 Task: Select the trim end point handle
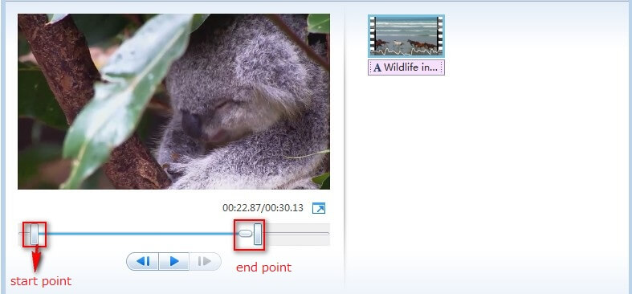point(258,234)
